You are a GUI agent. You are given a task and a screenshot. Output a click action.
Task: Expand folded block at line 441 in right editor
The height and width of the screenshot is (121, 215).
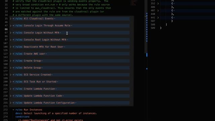(158, 17)
